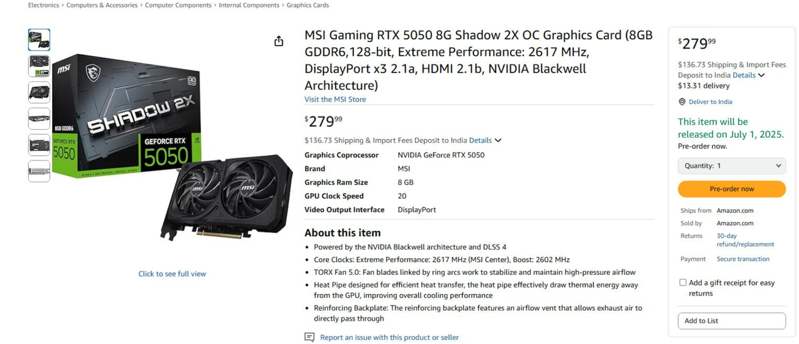The image size is (799, 344).
Task: Go to Computer Components breadcrumb
Action: pos(178,5)
